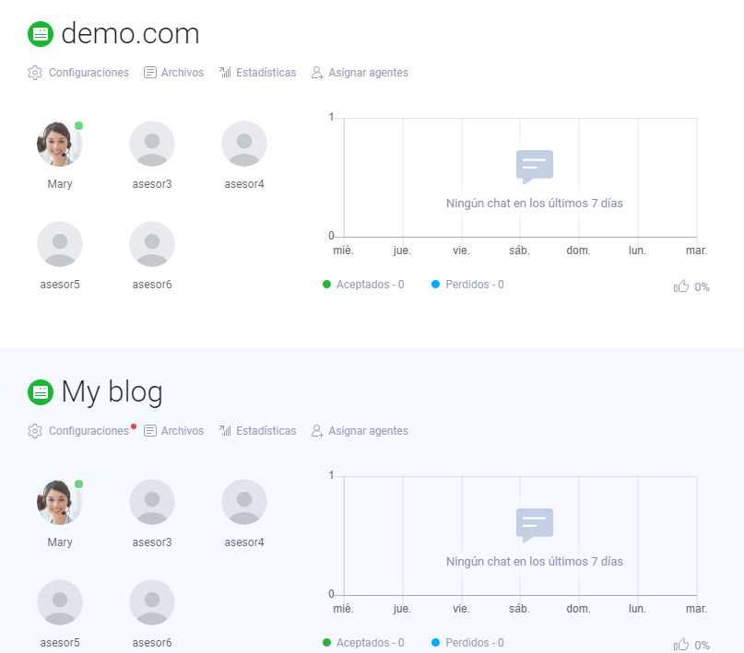744x653 pixels.
Task: Select asesor4 avatar in demo.com
Action: (x=244, y=144)
